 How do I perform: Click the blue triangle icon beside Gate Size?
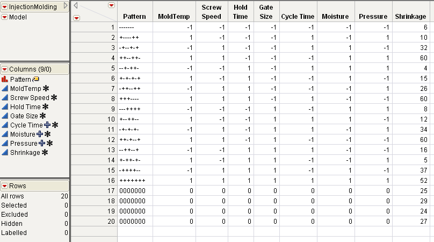pyautogui.click(x=5, y=116)
